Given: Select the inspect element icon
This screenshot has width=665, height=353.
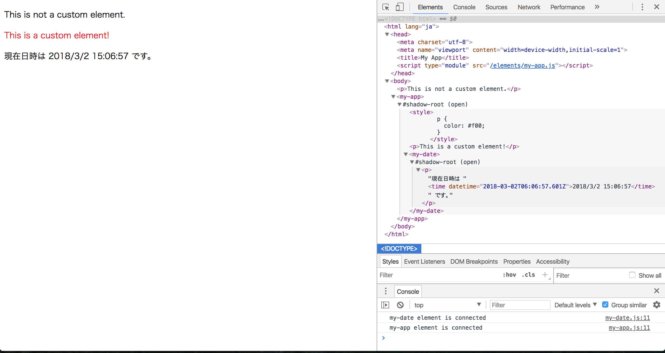Looking at the screenshot, I should pyautogui.click(x=386, y=7).
